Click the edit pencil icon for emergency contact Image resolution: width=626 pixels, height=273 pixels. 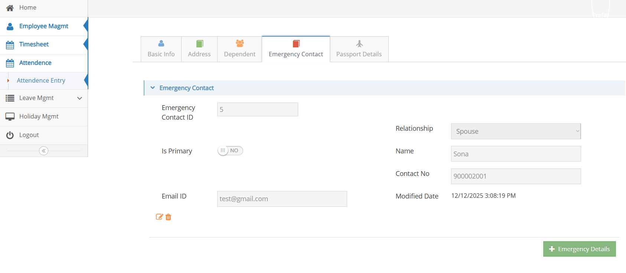[x=159, y=217]
